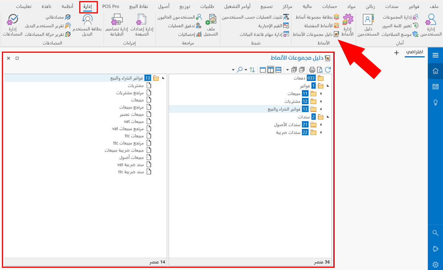
Task: Switch to the مالية ribbon tab
Action: click(307, 6)
